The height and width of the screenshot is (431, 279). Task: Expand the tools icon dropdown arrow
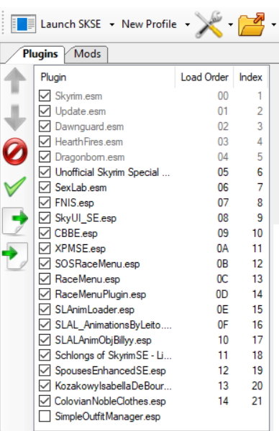(x=231, y=24)
